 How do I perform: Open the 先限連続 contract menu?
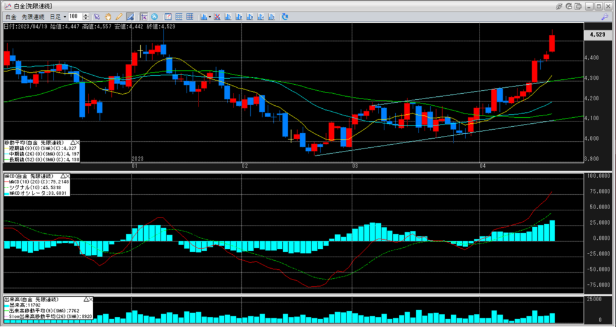(33, 17)
